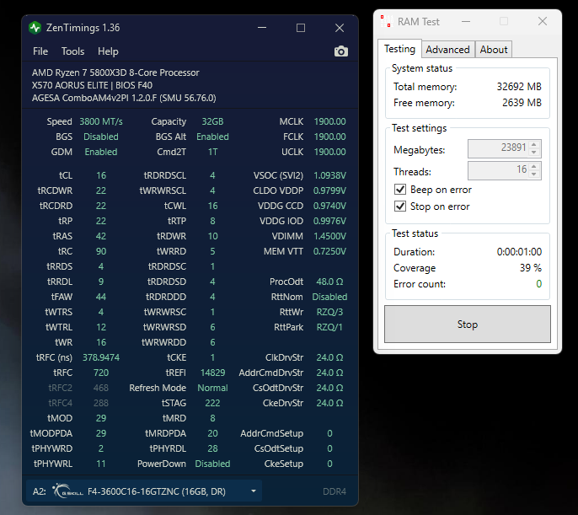Viewport: 578px width, 515px height.
Task: Click the Duration value 0:00:01:00
Action: (519, 251)
